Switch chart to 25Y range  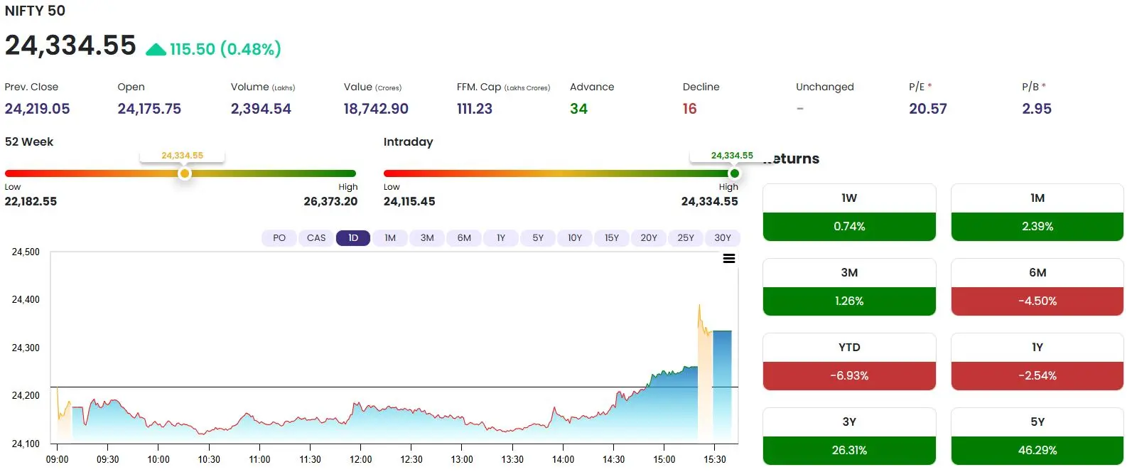(x=686, y=238)
